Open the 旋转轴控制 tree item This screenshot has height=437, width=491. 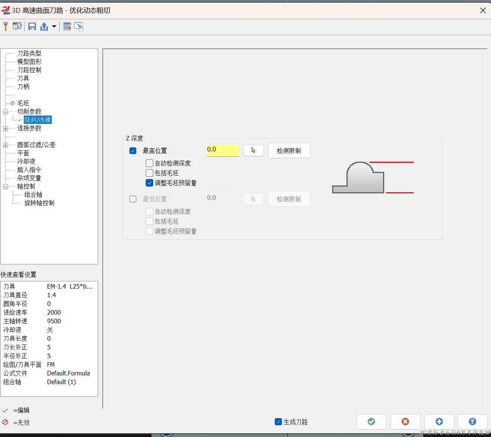coord(39,203)
